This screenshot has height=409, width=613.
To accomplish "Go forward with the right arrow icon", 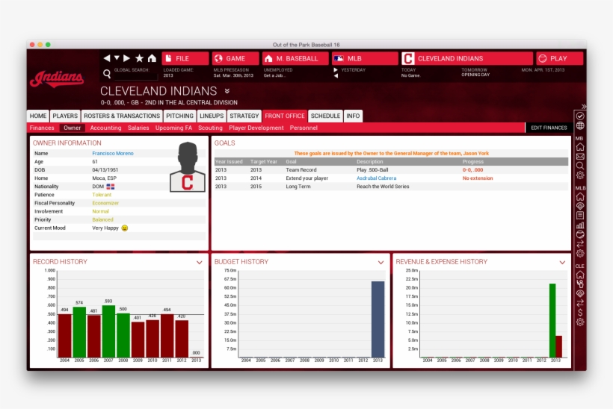I will (126, 58).
